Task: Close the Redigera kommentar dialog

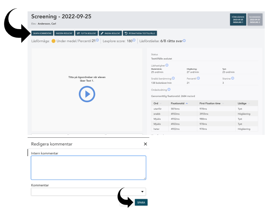Action: (145, 144)
